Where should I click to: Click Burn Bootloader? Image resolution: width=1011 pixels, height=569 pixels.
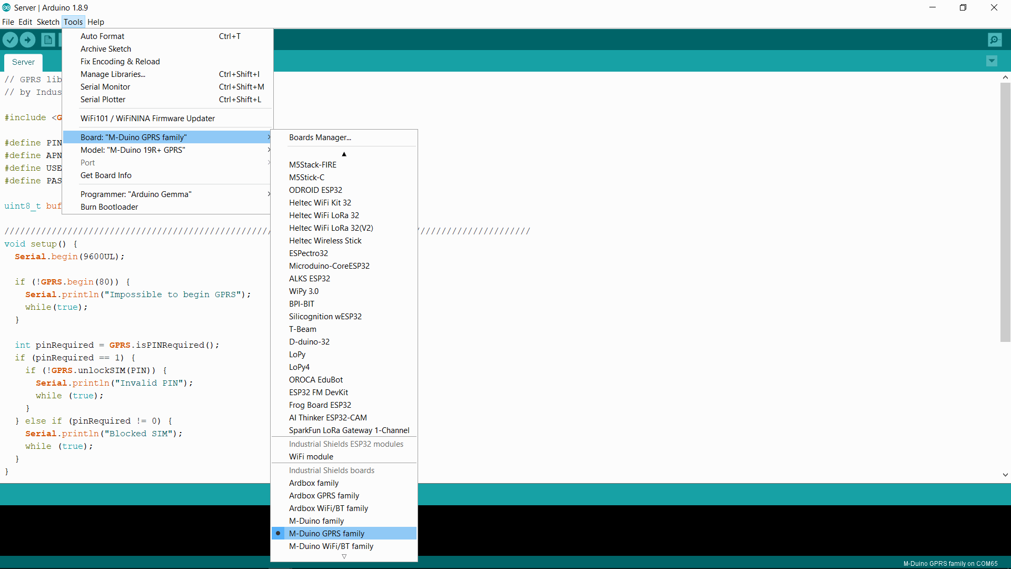(x=167, y=207)
